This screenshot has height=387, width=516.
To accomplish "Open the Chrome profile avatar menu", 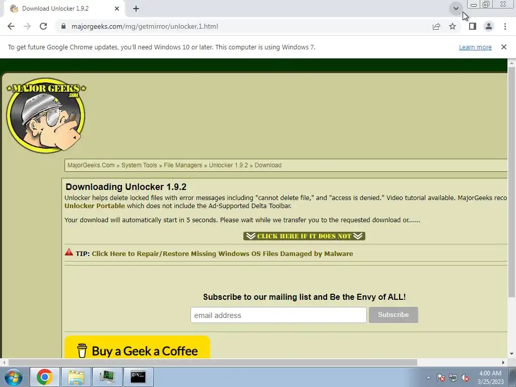I will (x=489, y=26).
